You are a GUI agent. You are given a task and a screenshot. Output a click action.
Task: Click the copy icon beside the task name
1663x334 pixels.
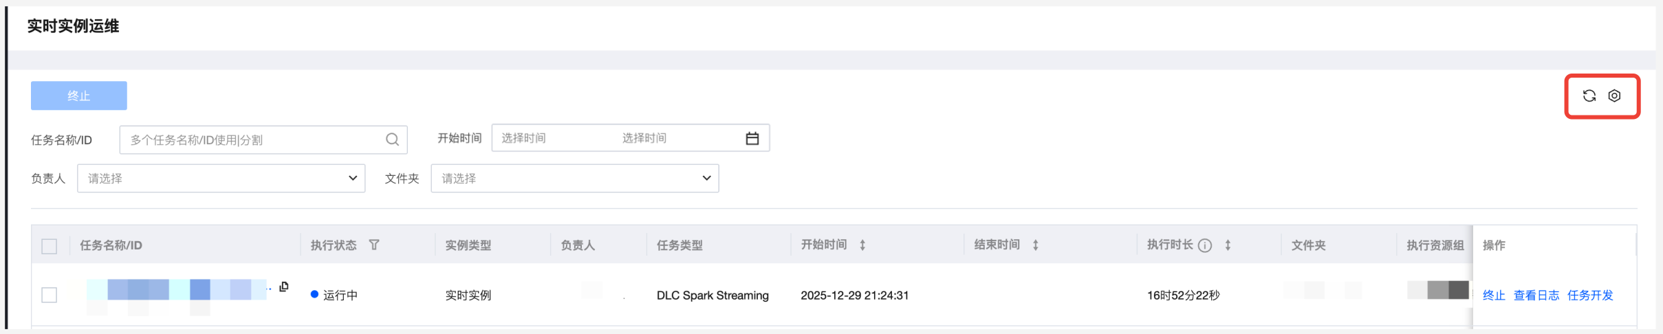click(x=284, y=287)
